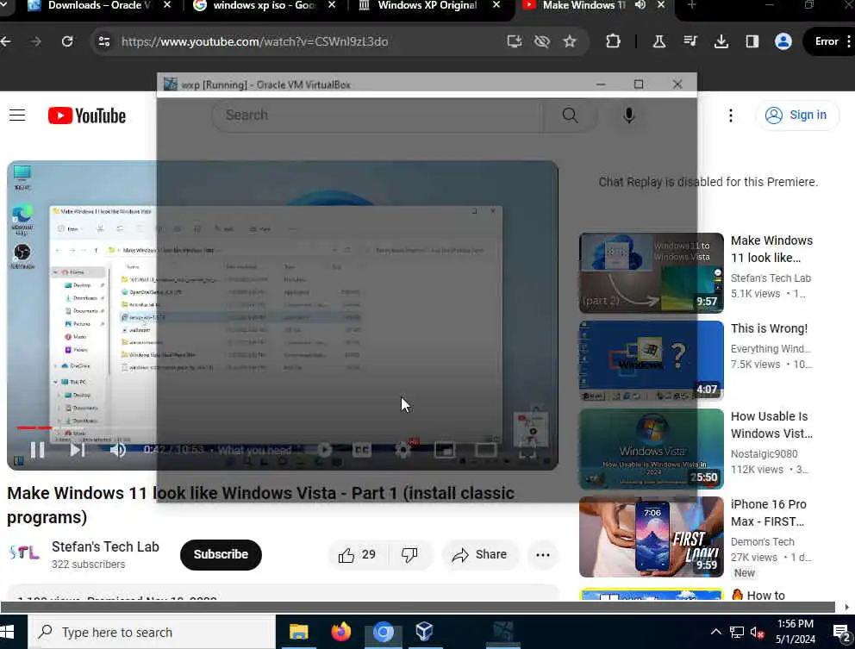The image size is (855, 649).
Task: Open Firefox from taskbar
Action: 340,632
